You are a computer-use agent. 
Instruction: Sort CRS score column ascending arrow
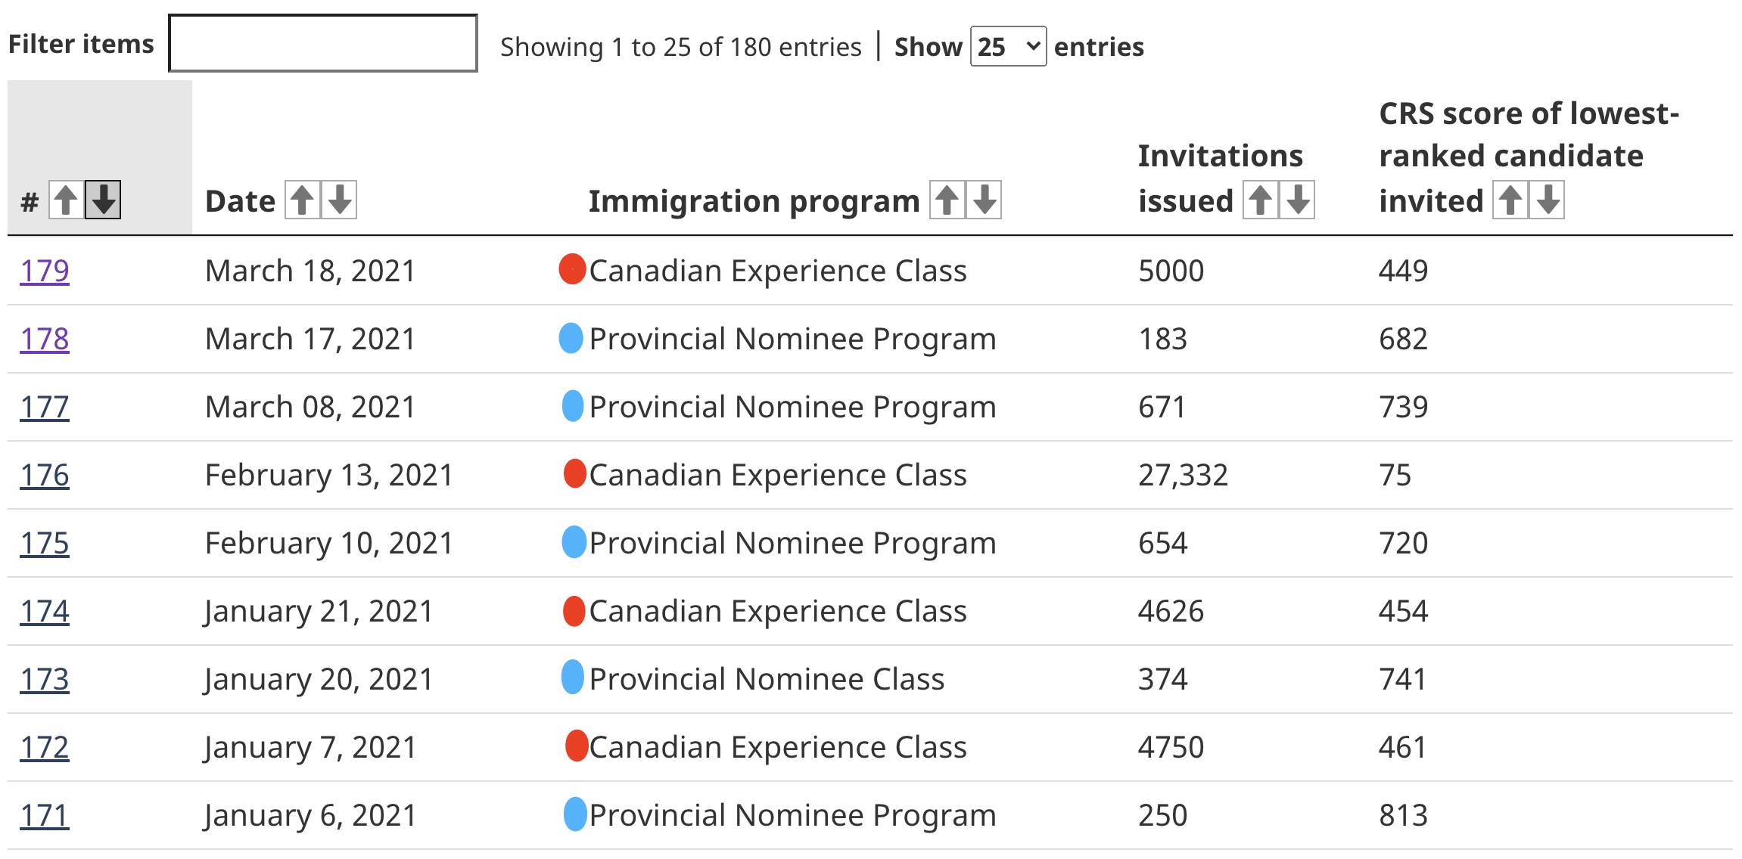click(x=1510, y=200)
